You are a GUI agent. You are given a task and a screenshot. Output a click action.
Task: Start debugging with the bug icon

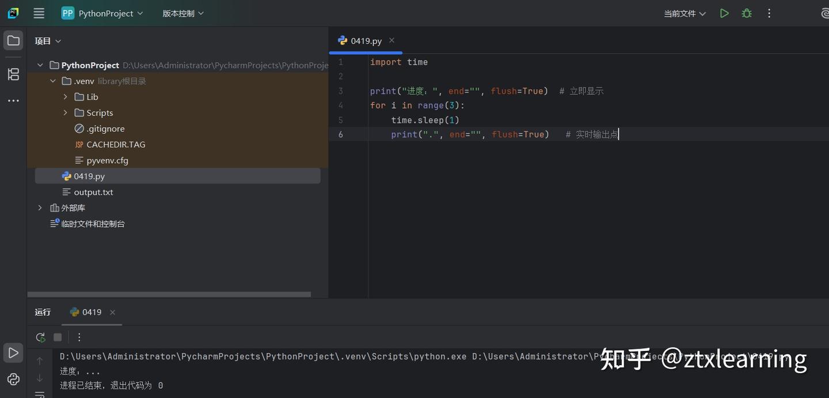pyautogui.click(x=746, y=13)
